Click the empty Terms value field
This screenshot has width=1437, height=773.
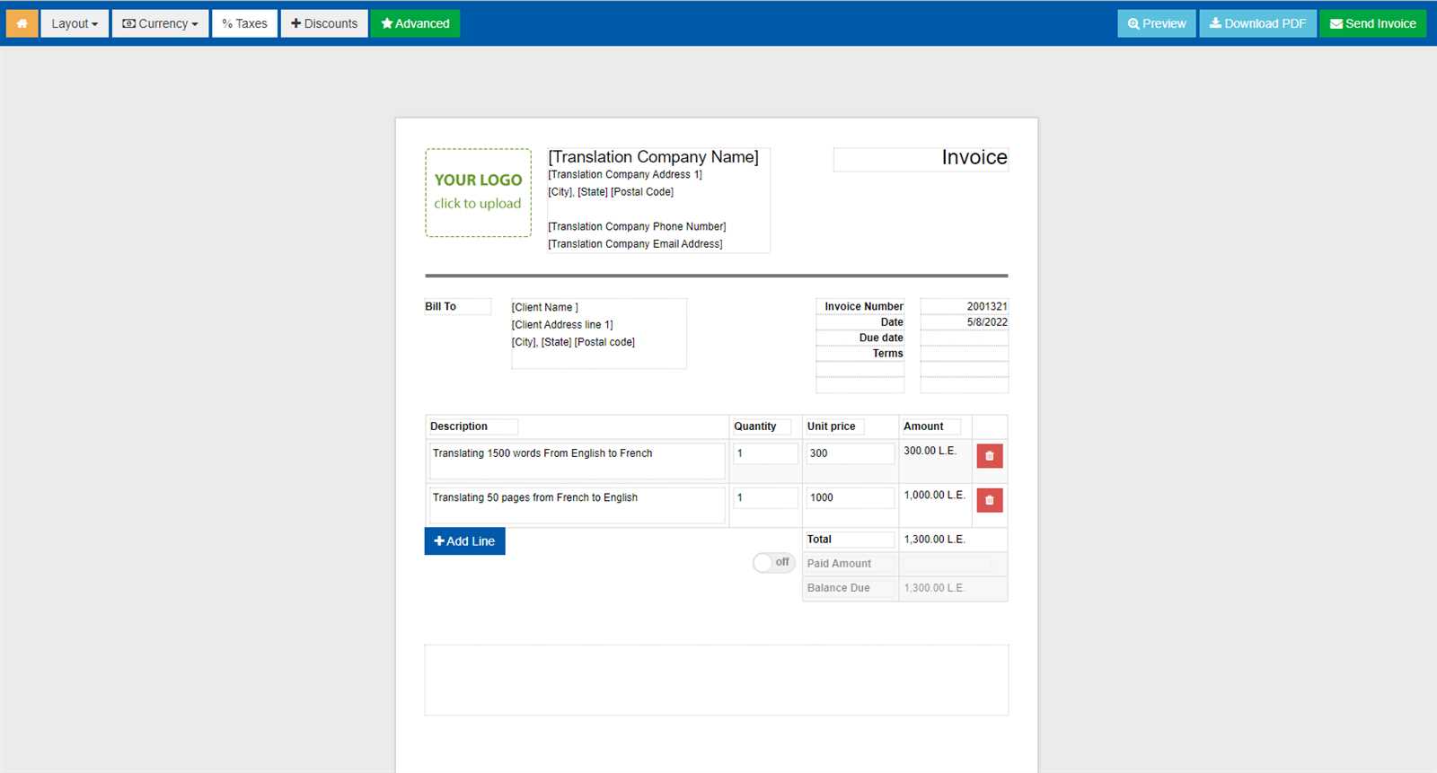(x=965, y=354)
